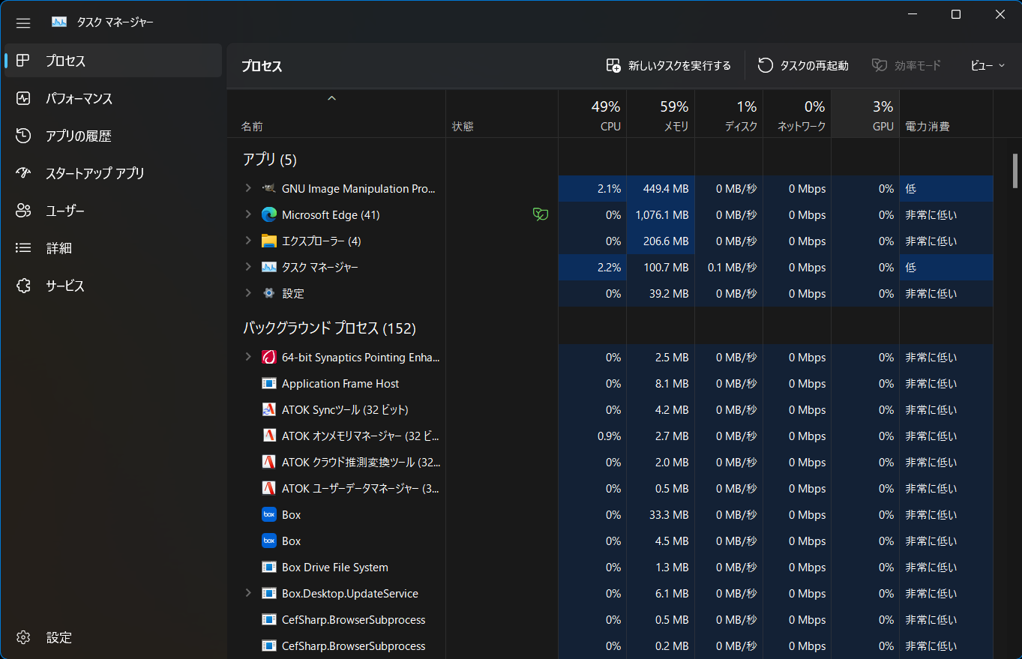Click the green leaf status icon for Edge
The height and width of the screenshot is (659, 1022).
pos(540,215)
